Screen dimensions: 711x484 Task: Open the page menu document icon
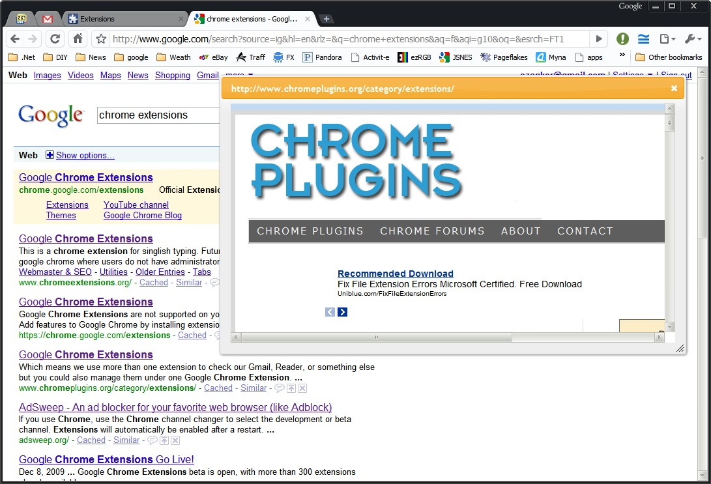click(667, 39)
